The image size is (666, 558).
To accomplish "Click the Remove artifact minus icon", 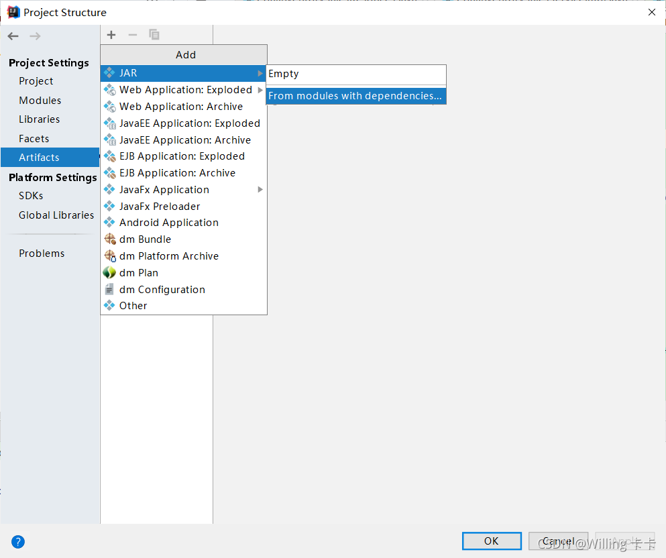I will [133, 35].
